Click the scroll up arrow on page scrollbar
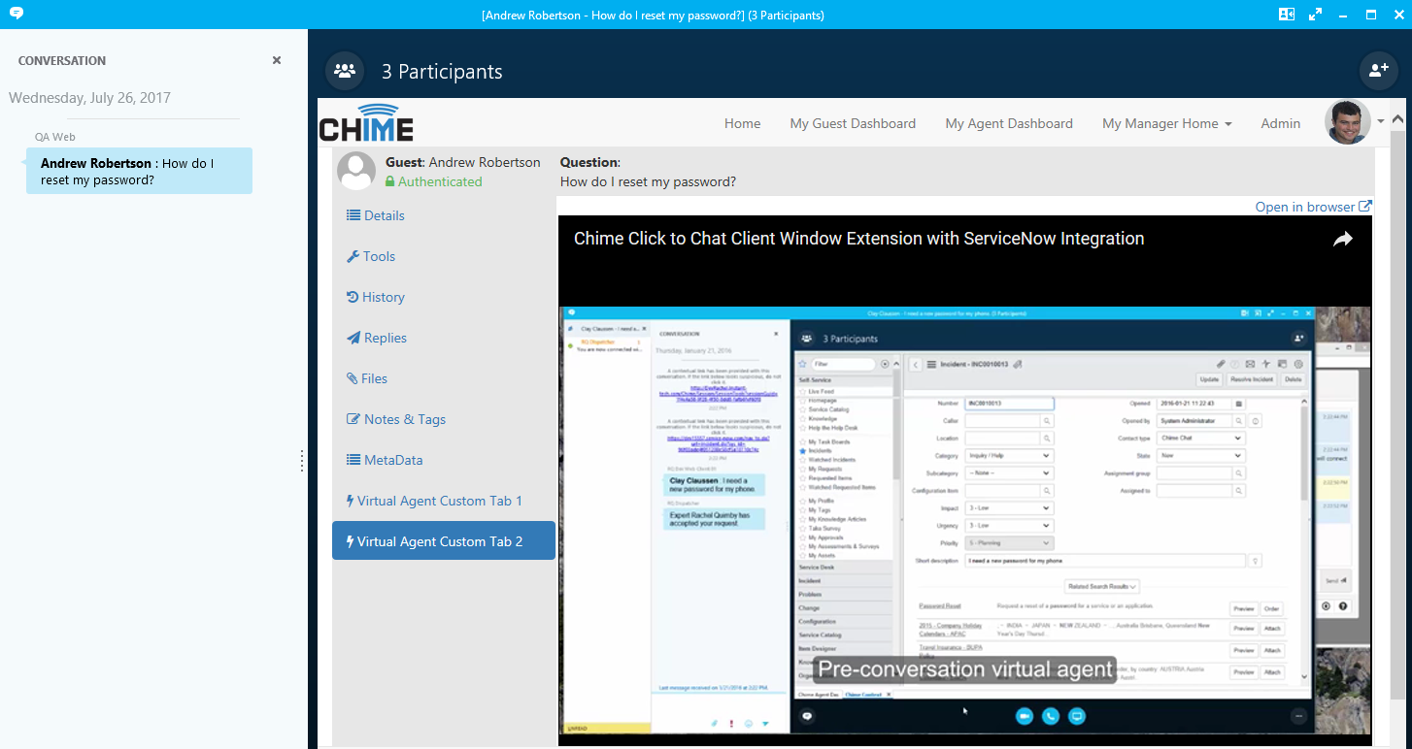1412x749 pixels. (x=1397, y=117)
